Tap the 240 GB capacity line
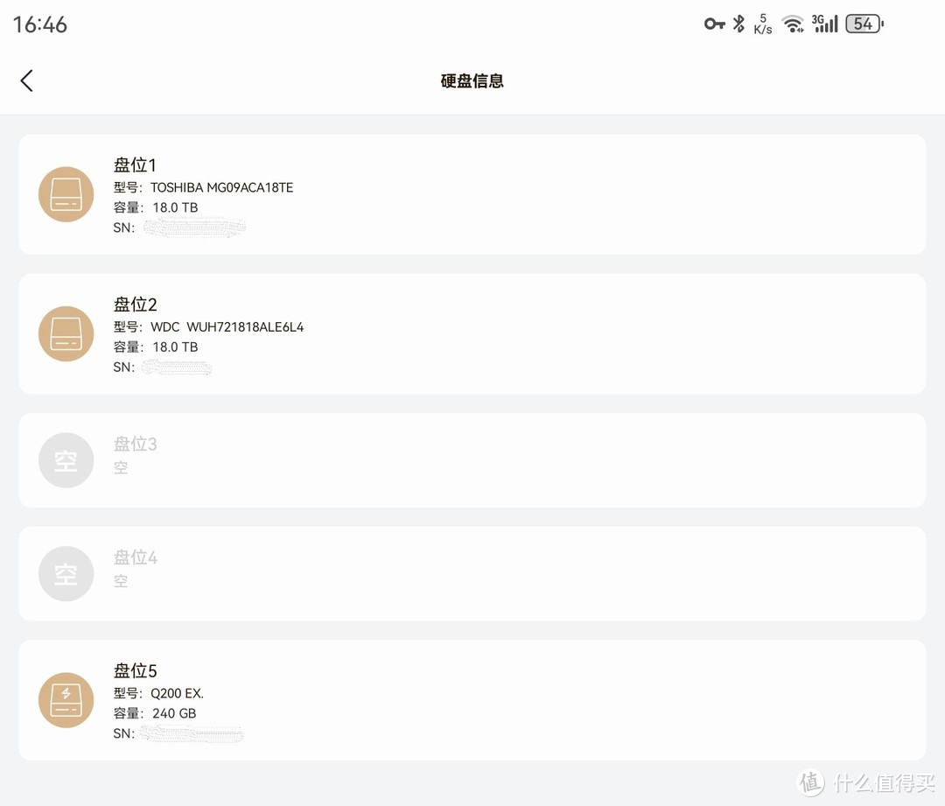Screen dimensions: 945x806 155,713
